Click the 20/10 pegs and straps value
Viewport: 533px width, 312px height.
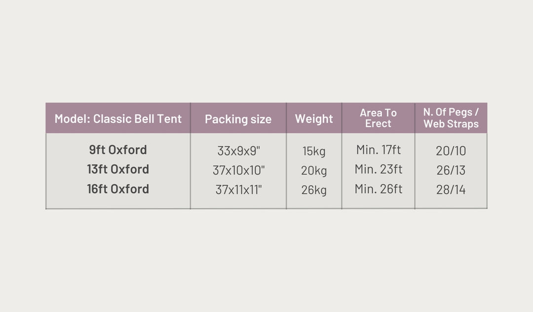click(451, 151)
